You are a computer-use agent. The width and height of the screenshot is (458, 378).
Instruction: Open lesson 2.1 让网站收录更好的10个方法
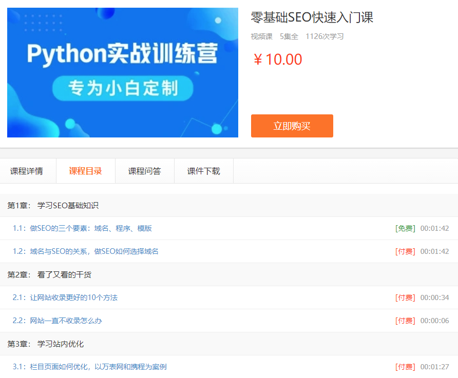(x=65, y=297)
